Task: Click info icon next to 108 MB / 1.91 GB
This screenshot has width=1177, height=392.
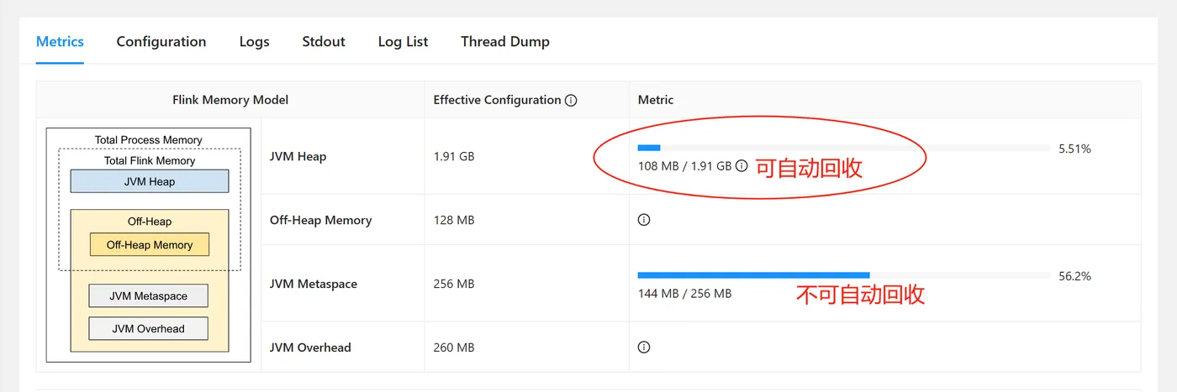Action: point(742,166)
